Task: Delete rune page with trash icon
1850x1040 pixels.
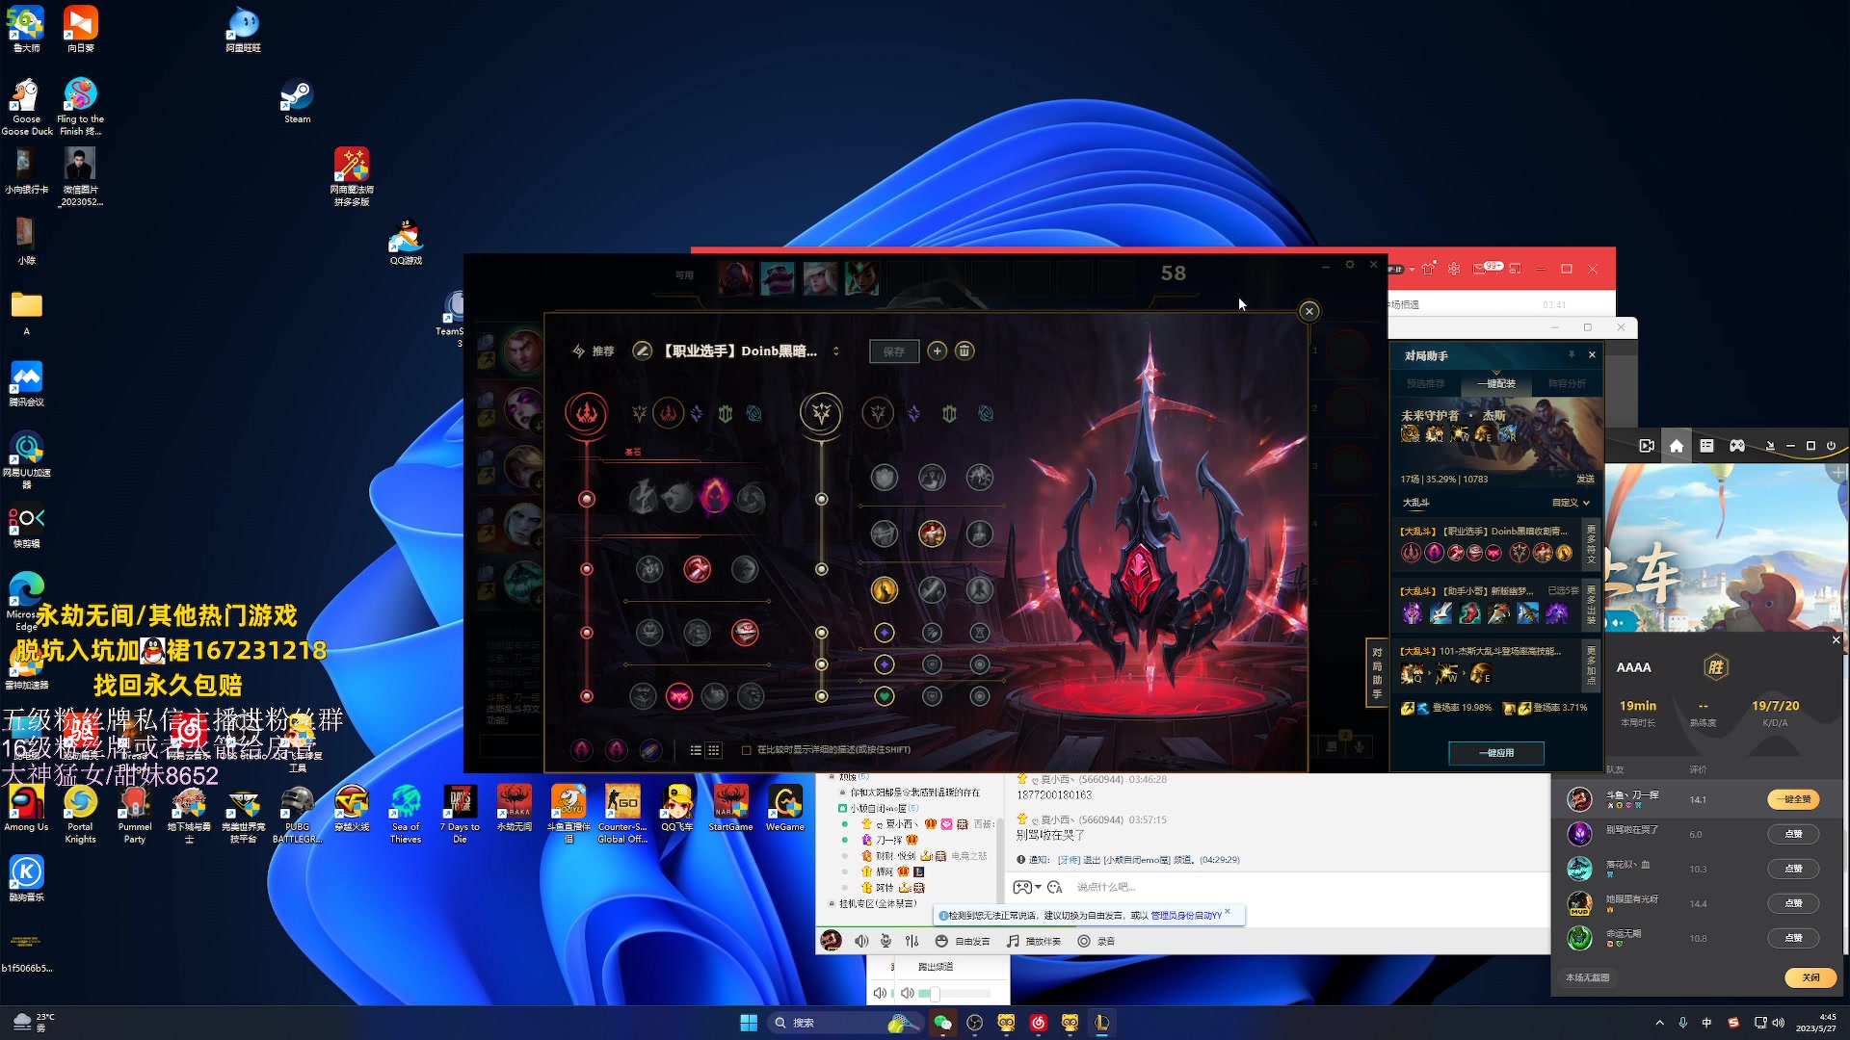Action: 964,351
